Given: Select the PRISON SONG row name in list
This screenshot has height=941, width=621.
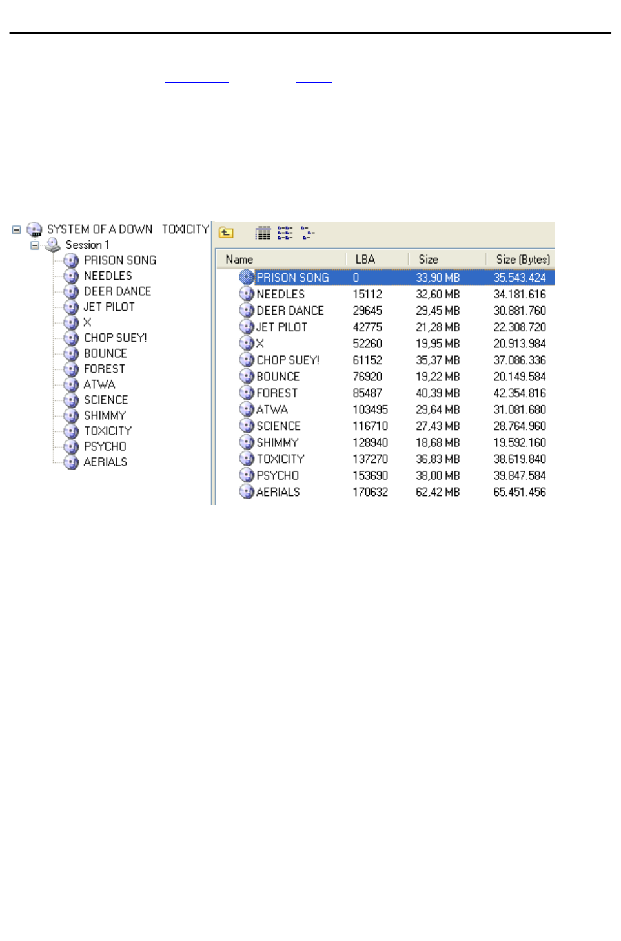Looking at the screenshot, I should click(292, 278).
